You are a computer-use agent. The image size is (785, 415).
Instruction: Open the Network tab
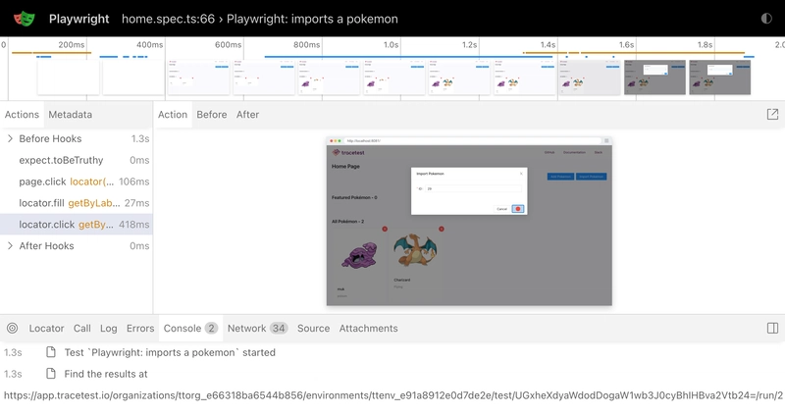[257, 329]
